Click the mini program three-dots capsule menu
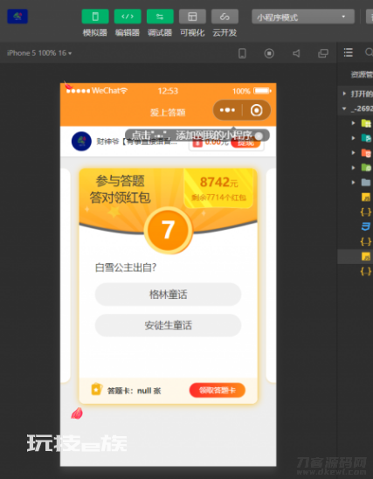 point(227,110)
